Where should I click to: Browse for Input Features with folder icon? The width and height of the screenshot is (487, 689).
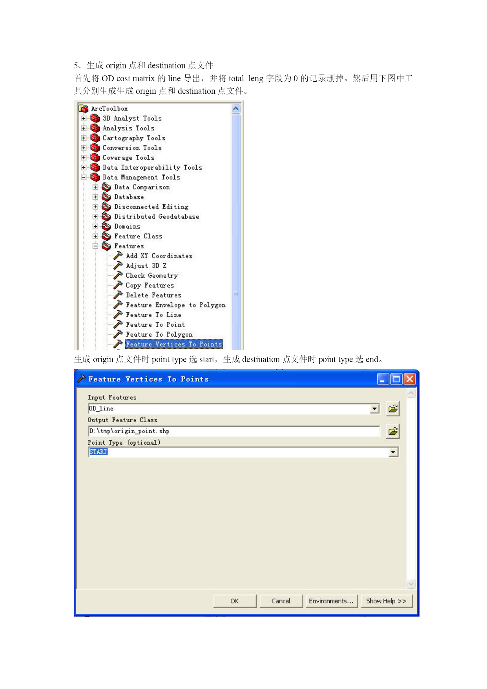392,409
